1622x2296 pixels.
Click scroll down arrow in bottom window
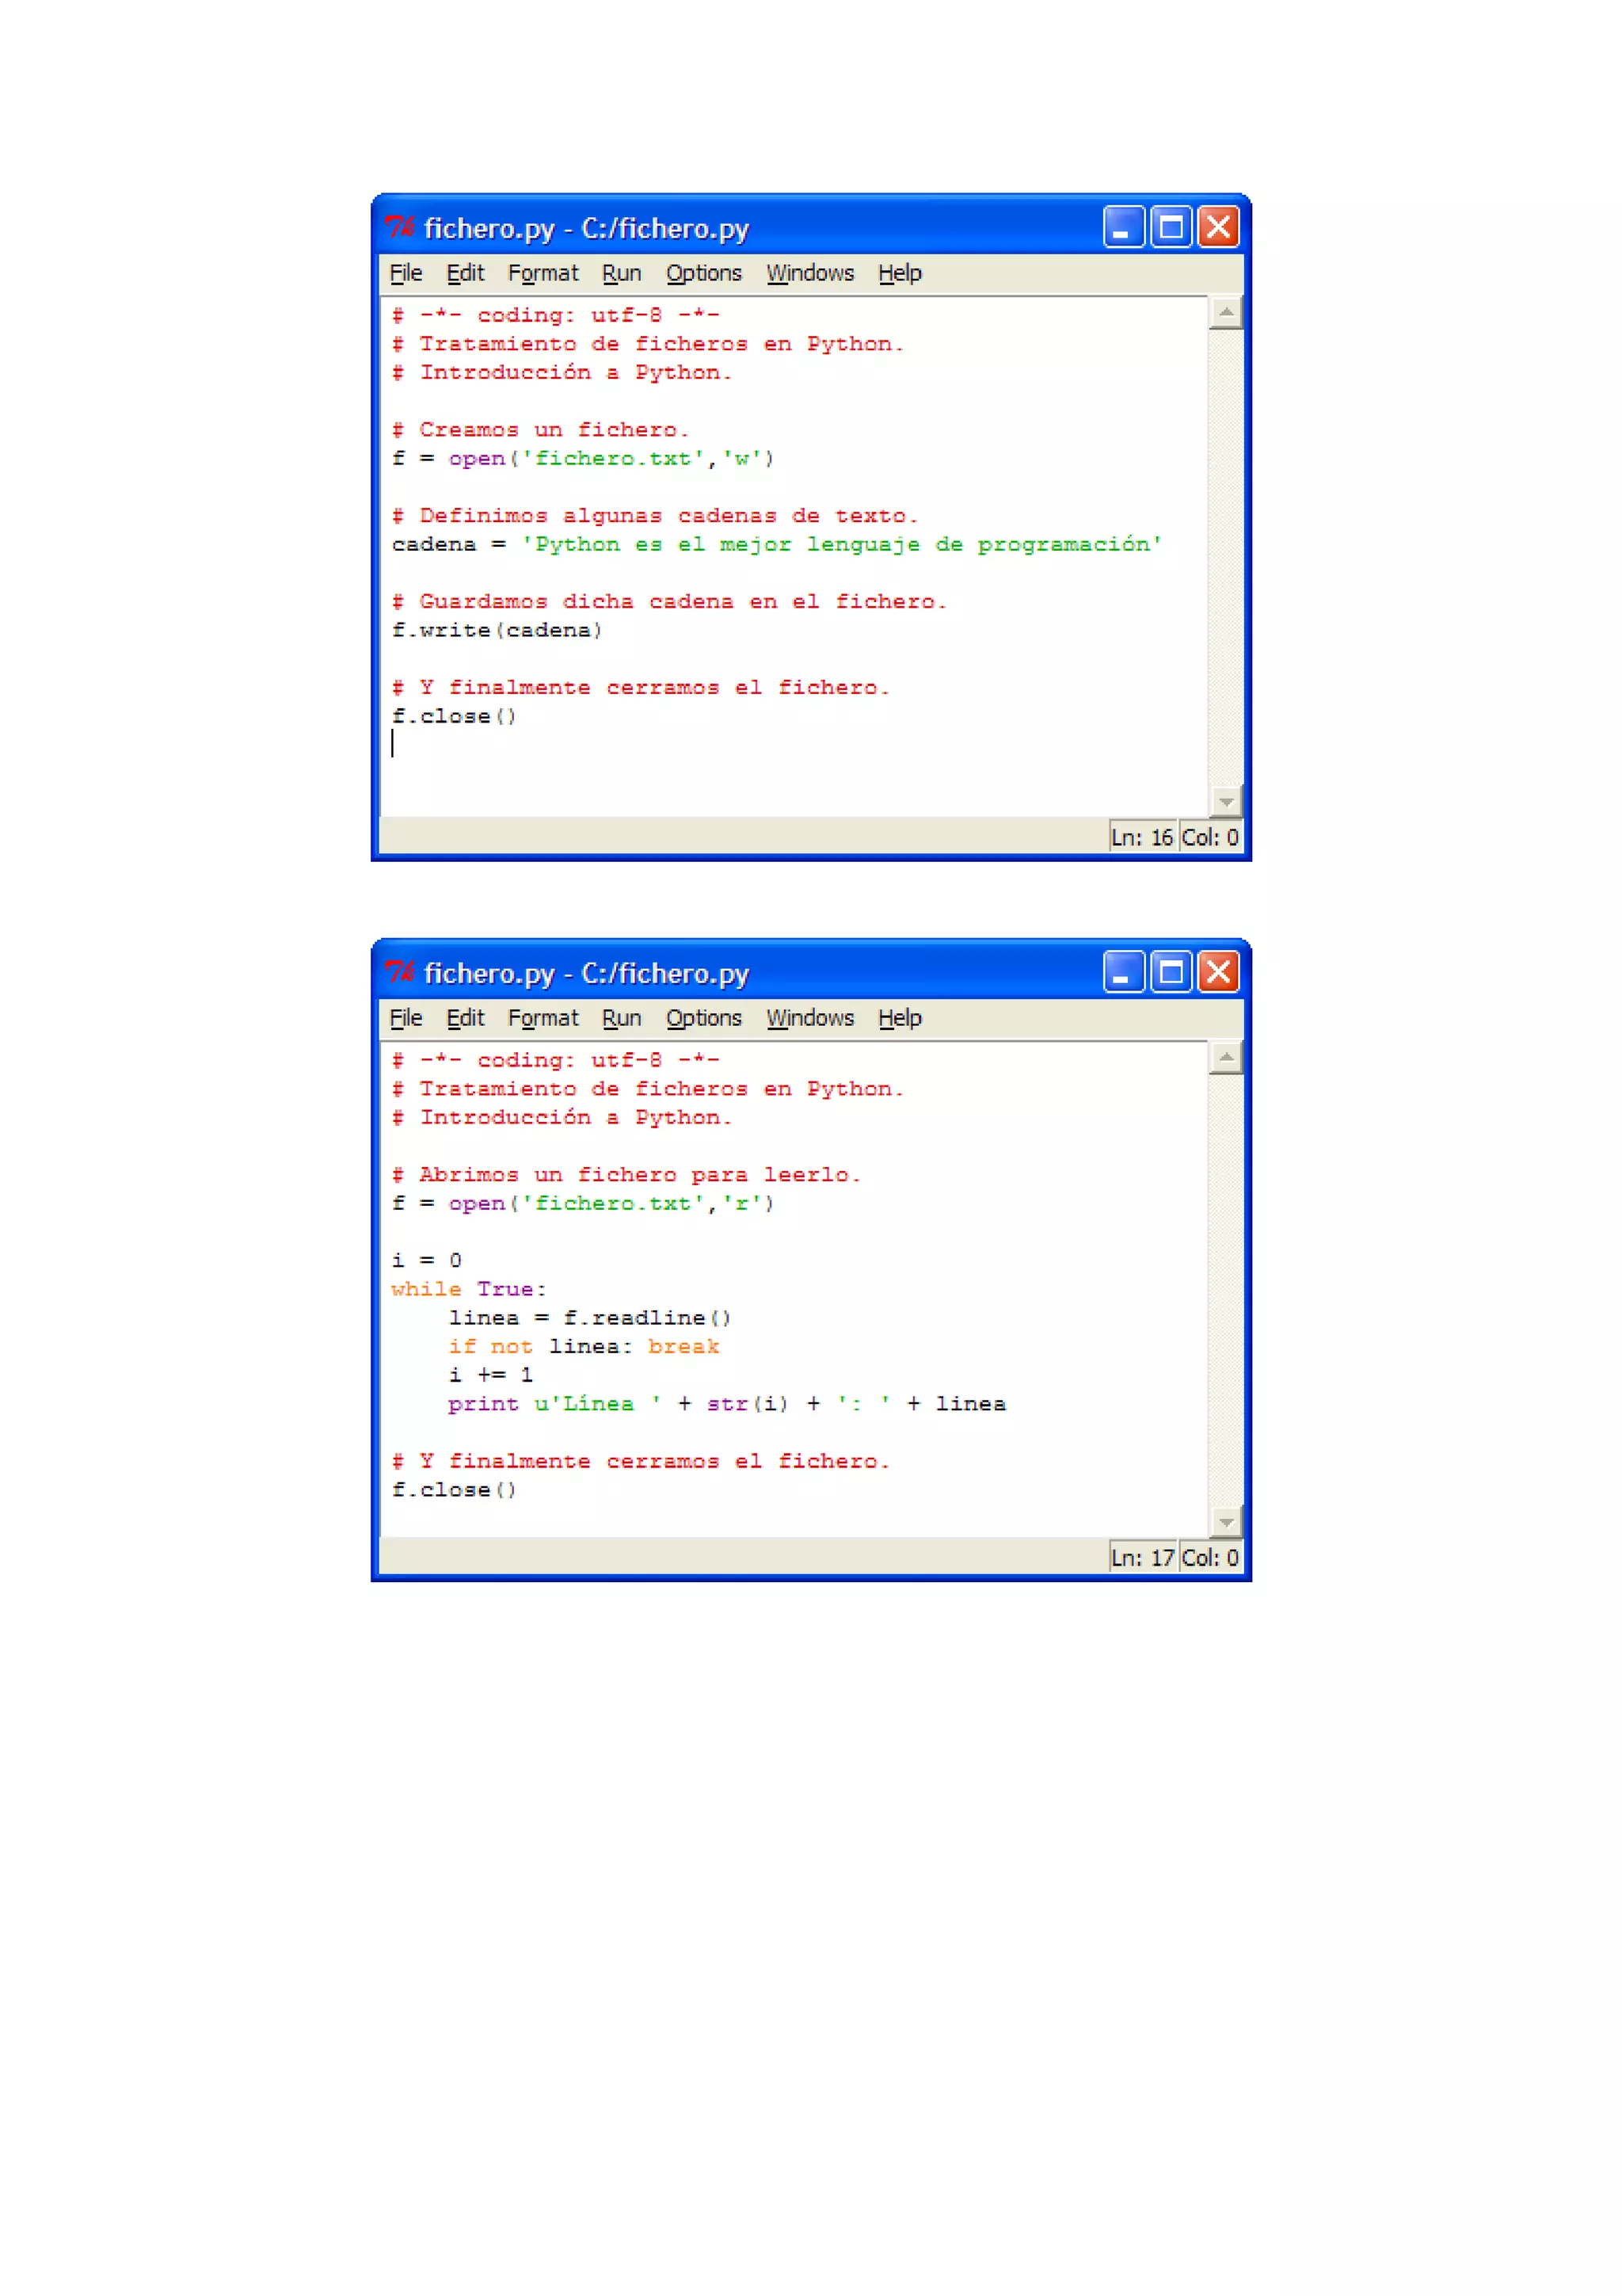tap(1225, 1522)
